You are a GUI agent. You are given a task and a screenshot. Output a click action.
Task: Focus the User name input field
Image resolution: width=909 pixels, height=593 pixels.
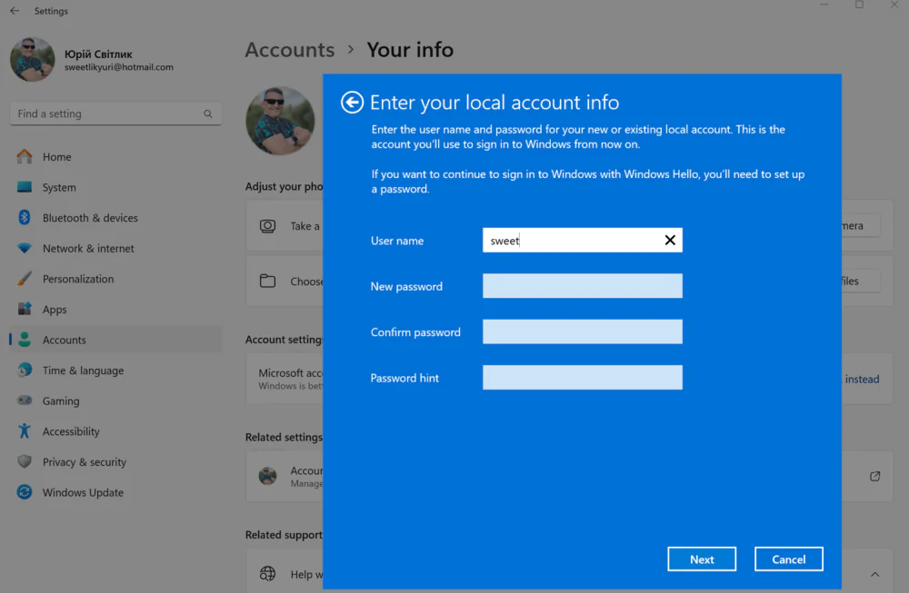582,241
